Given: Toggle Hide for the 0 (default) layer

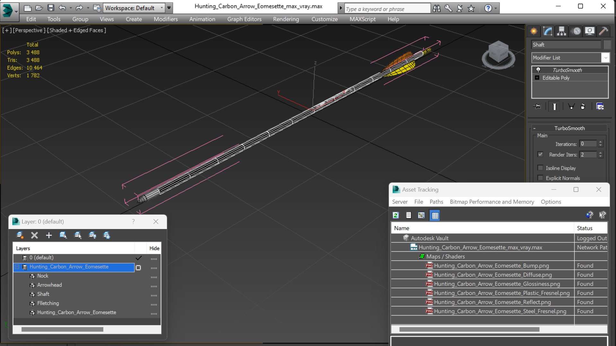Looking at the screenshot, I should click(x=154, y=259).
